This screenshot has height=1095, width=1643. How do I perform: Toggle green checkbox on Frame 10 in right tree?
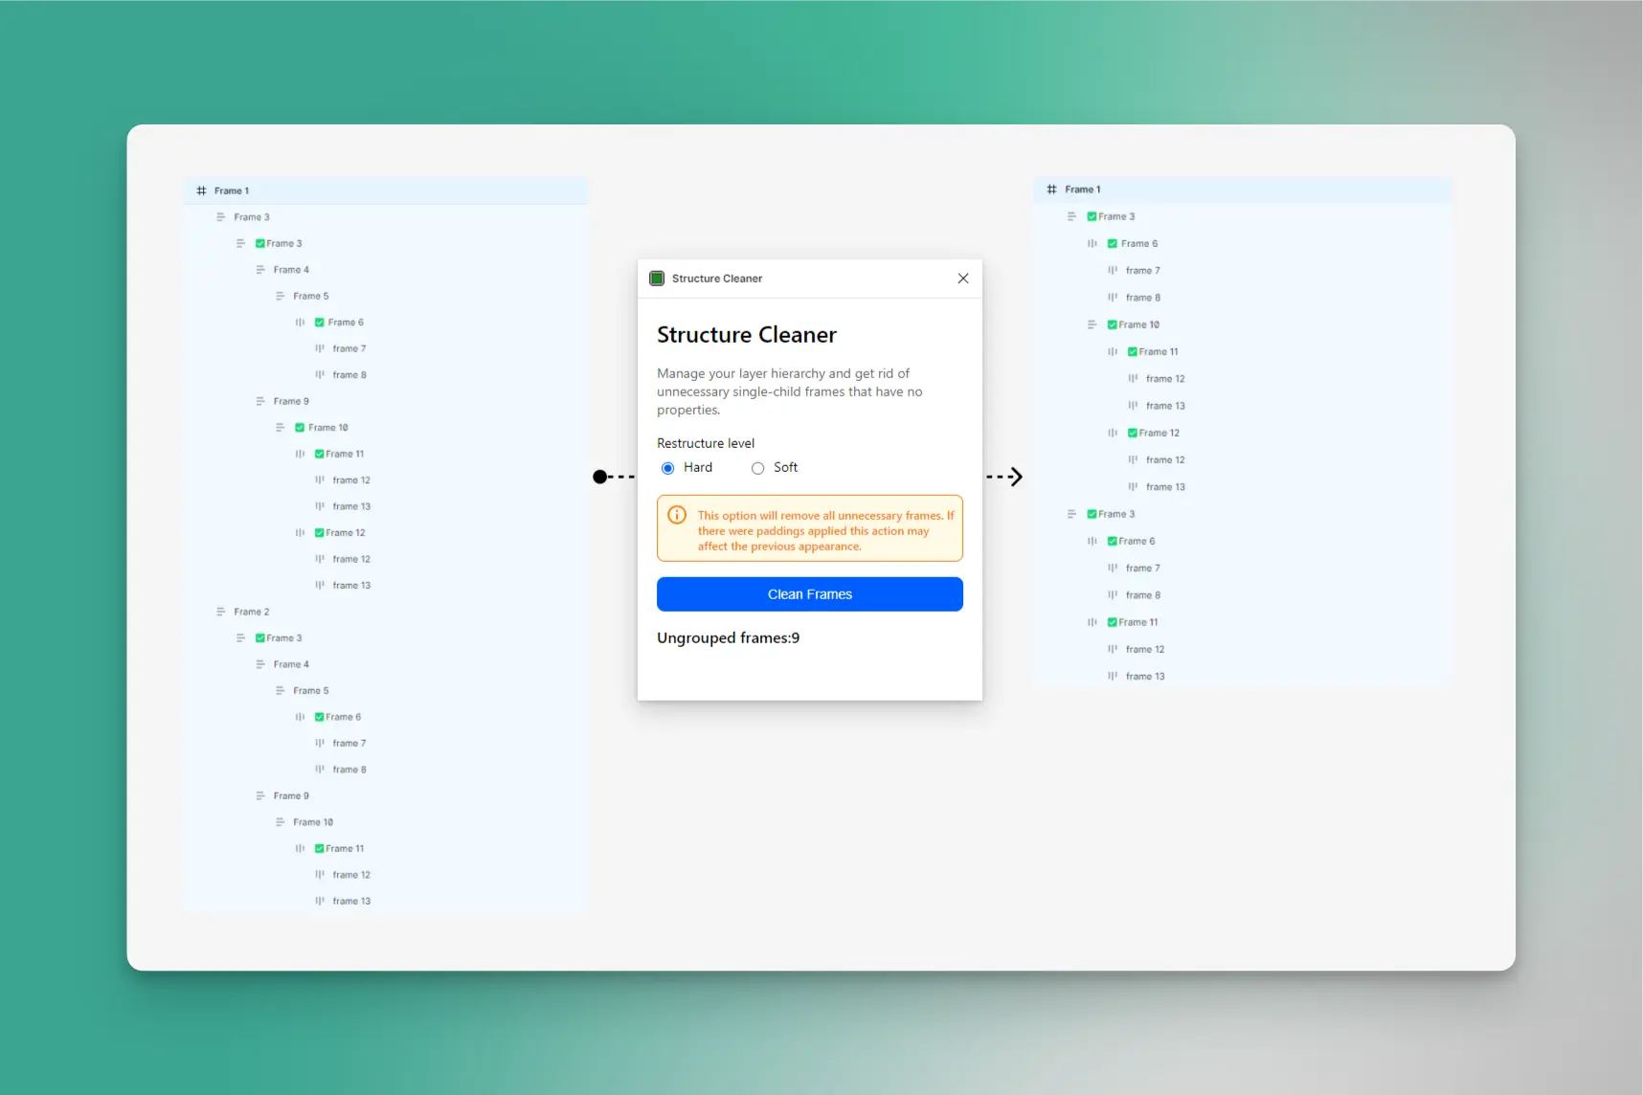coord(1112,324)
